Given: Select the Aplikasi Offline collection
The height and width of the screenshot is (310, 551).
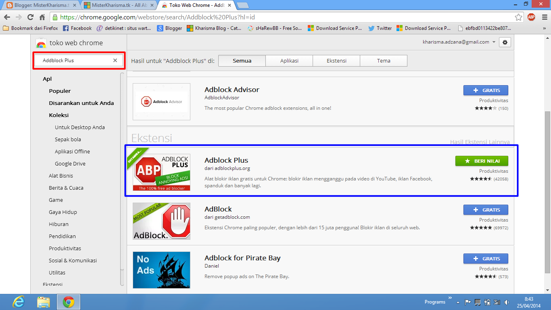Looking at the screenshot, I should 72,151.
